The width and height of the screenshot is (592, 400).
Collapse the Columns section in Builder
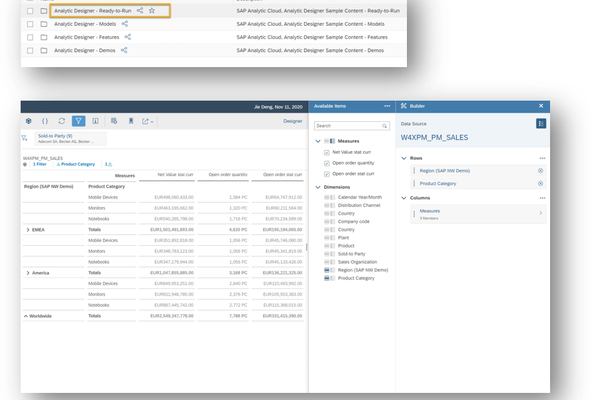pos(404,198)
